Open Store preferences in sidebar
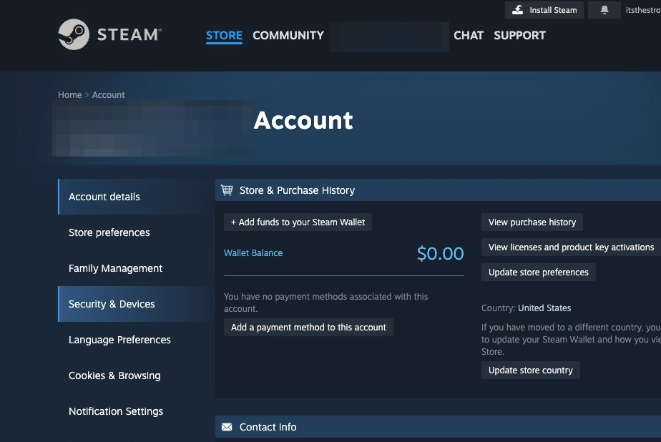Screen dimensions: 661x442 (x=109, y=232)
